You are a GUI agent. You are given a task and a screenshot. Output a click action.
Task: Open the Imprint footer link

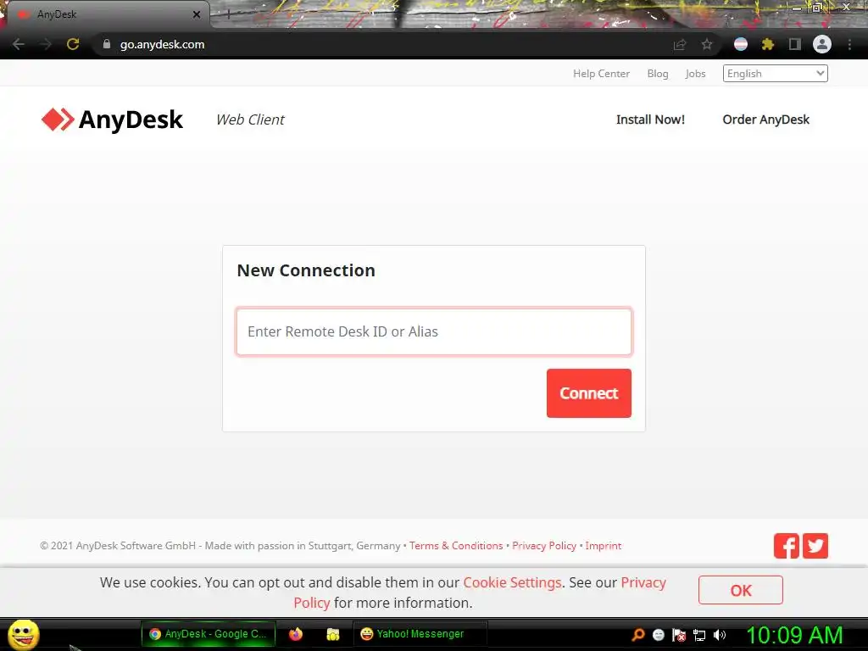(x=604, y=546)
